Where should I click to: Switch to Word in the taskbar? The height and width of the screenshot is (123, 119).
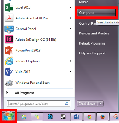pos(77,117)
